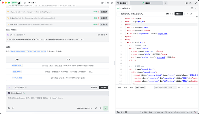This screenshot has width=199, height=114.
Task: View changes for add.html
Action: click(104, 24)
